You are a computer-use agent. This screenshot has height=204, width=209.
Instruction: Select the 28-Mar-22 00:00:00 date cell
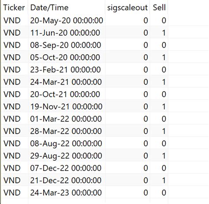click(66, 131)
